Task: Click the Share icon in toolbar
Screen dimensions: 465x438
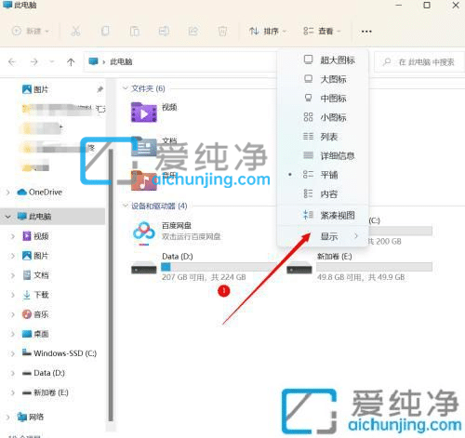Action: click(x=193, y=31)
